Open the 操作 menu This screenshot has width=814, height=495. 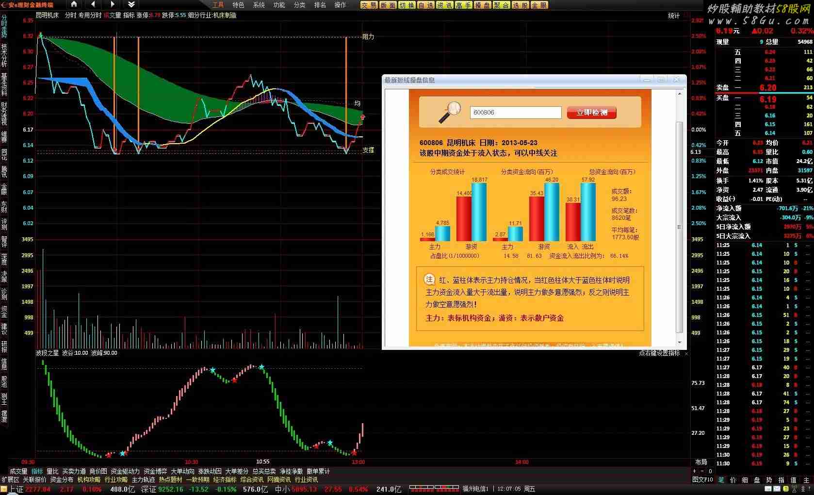(341, 5)
